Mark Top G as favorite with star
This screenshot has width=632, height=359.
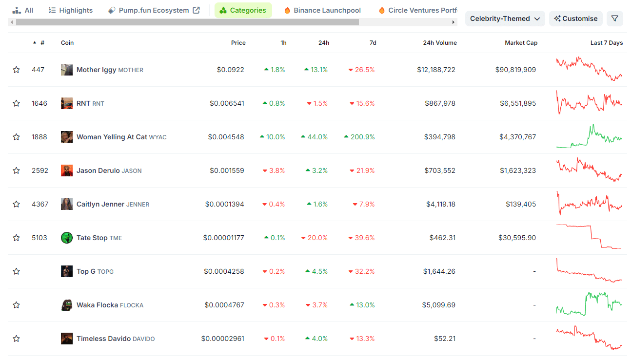point(16,271)
